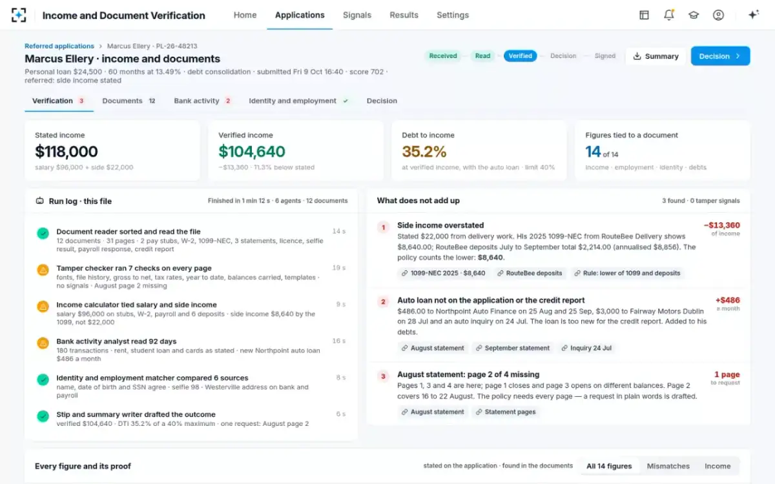
Task: Open the Statement pages chip
Action: pyautogui.click(x=506, y=412)
